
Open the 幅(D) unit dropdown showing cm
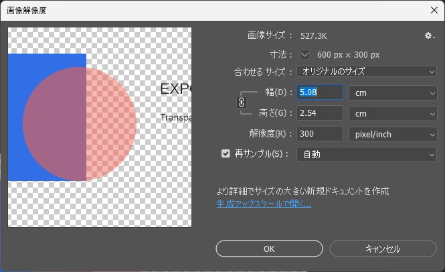[x=393, y=92]
